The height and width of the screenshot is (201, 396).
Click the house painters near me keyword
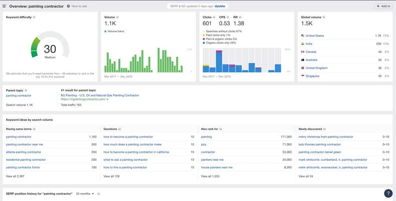coord(217,167)
